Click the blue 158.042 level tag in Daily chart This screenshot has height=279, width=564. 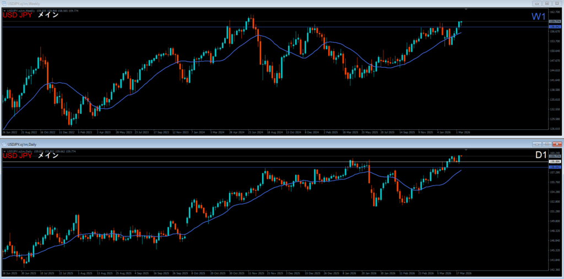click(x=555, y=167)
